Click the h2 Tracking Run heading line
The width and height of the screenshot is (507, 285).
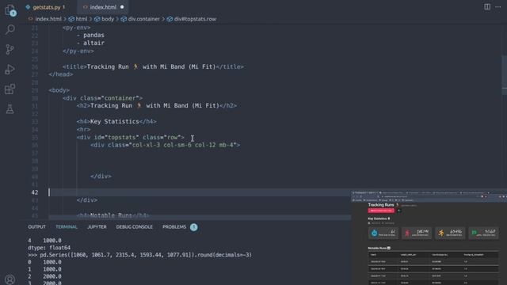click(x=157, y=105)
